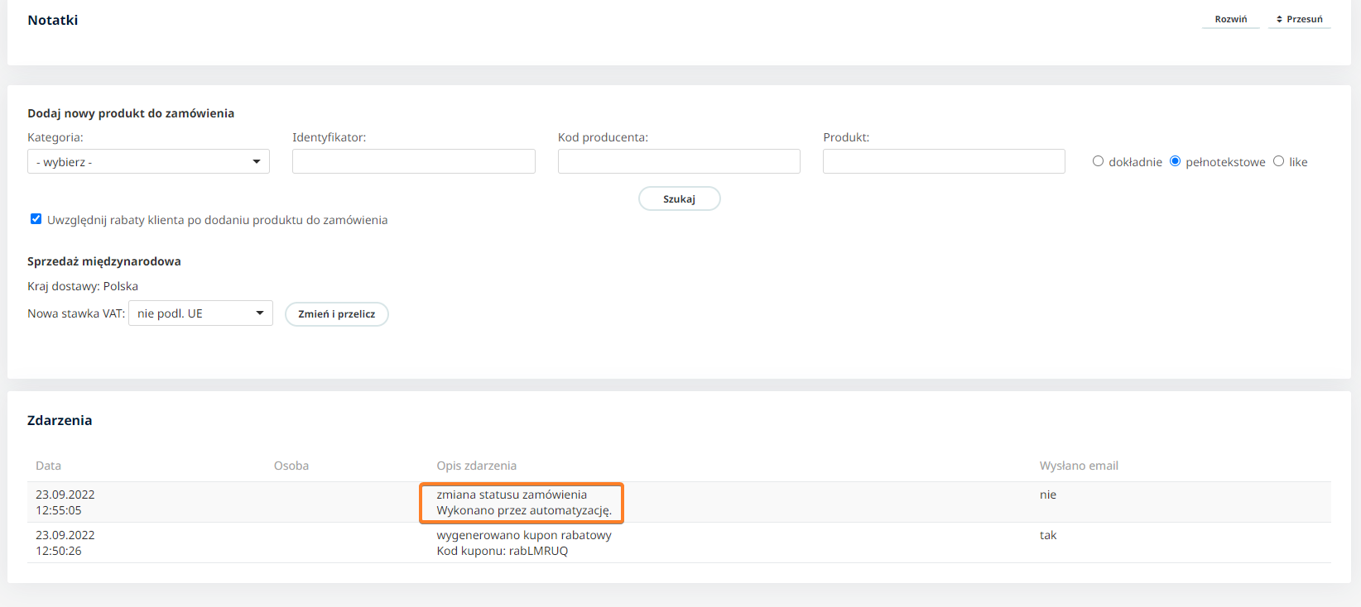Click the date 23.09.2022 12:50:26
The image size is (1361, 607).
click(65, 542)
